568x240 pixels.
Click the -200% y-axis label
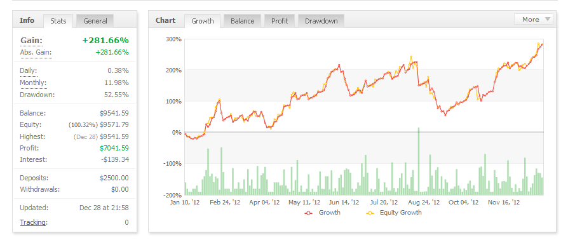pos(172,195)
